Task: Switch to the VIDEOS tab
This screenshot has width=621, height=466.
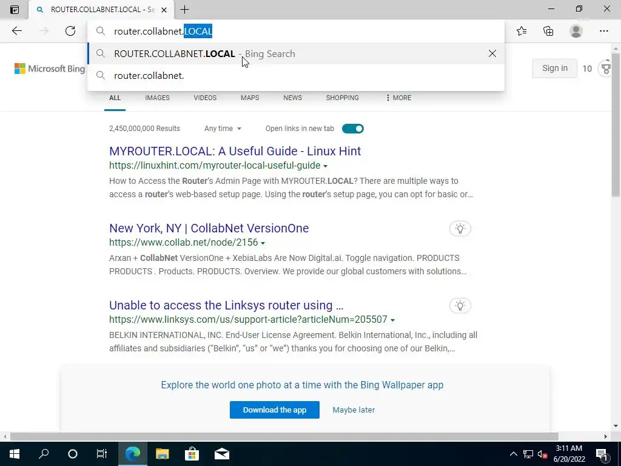Action: pyautogui.click(x=205, y=98)
